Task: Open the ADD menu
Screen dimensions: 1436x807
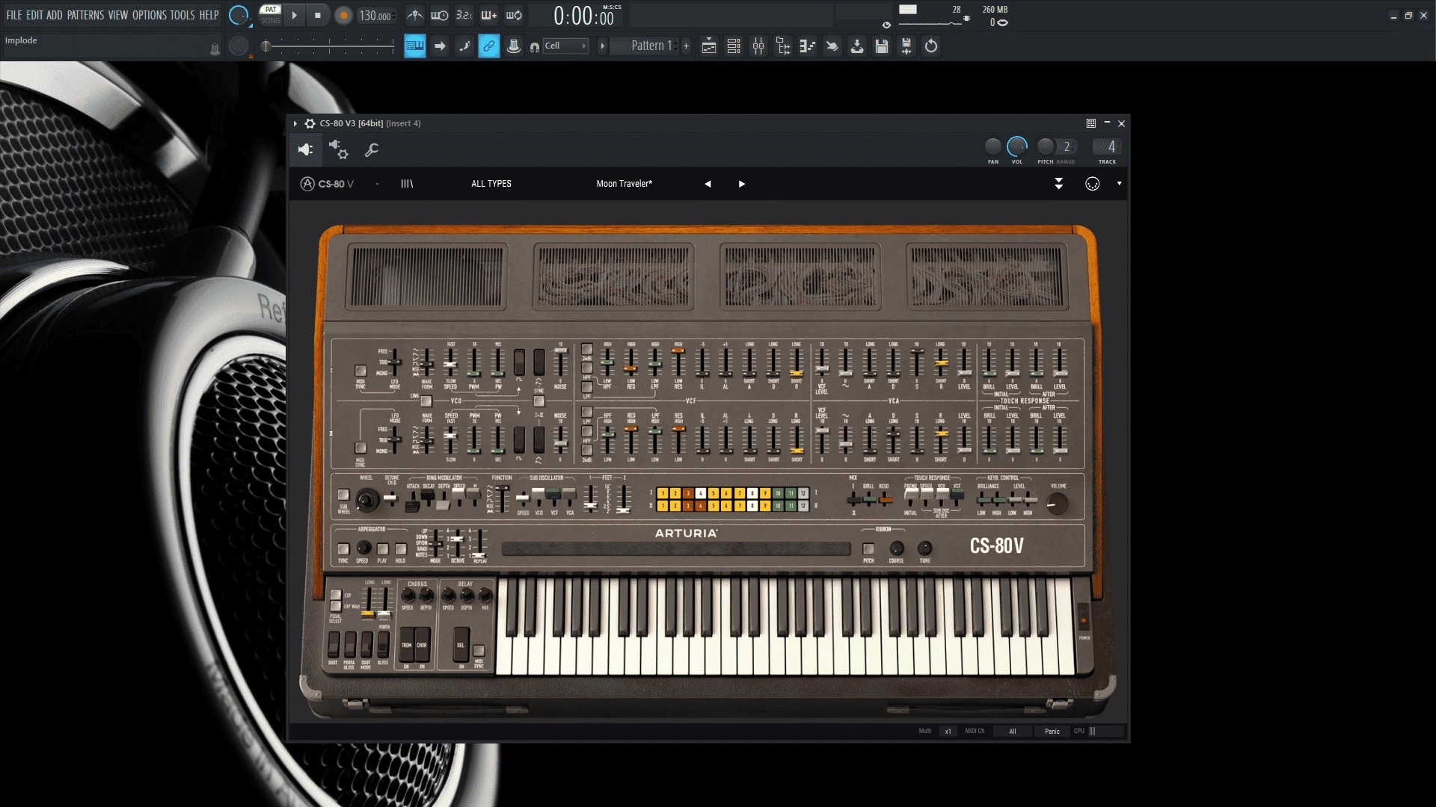Action: click(55, 15)
